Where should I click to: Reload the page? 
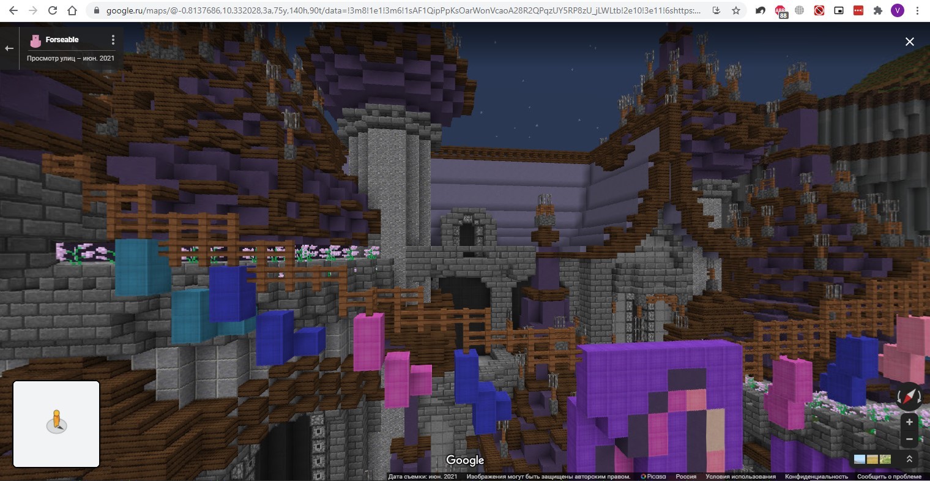click(x=53, y=10)
